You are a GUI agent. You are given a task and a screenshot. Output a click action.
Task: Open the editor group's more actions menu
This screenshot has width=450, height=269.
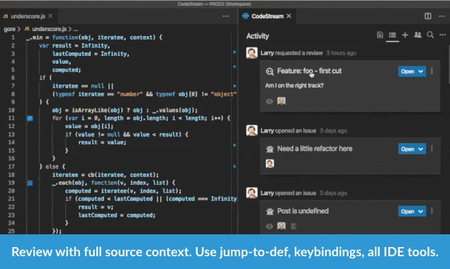click(x=226, y=16)
